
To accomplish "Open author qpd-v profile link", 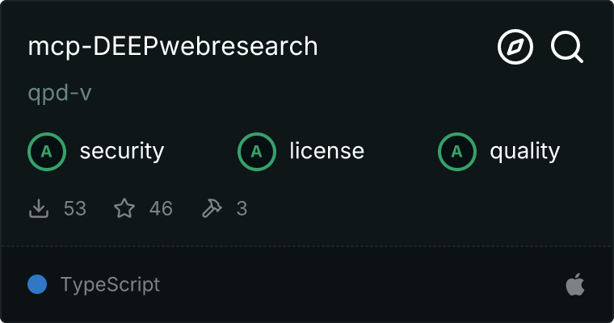I will 60,93.
